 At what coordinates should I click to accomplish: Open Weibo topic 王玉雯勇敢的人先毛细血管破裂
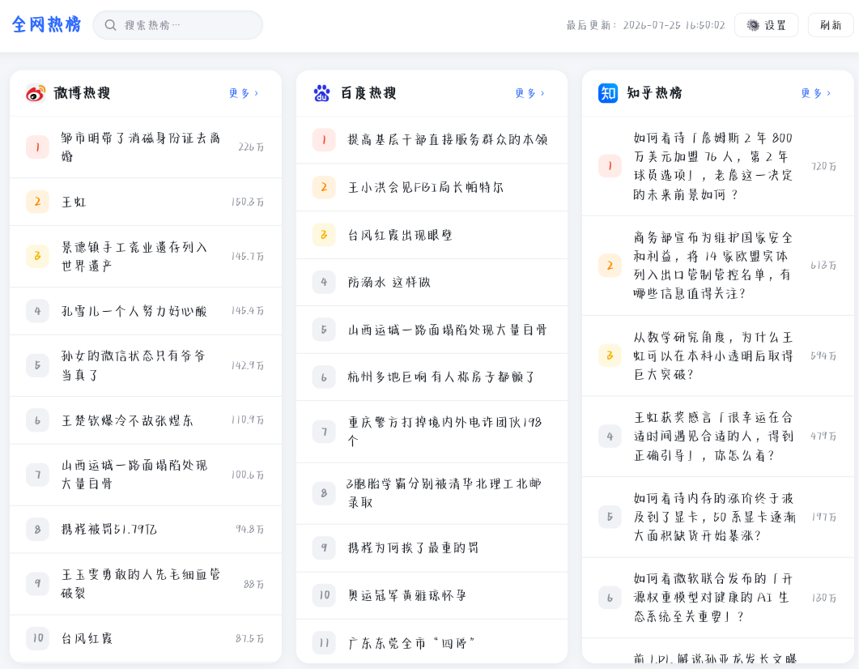pos(146,584)
